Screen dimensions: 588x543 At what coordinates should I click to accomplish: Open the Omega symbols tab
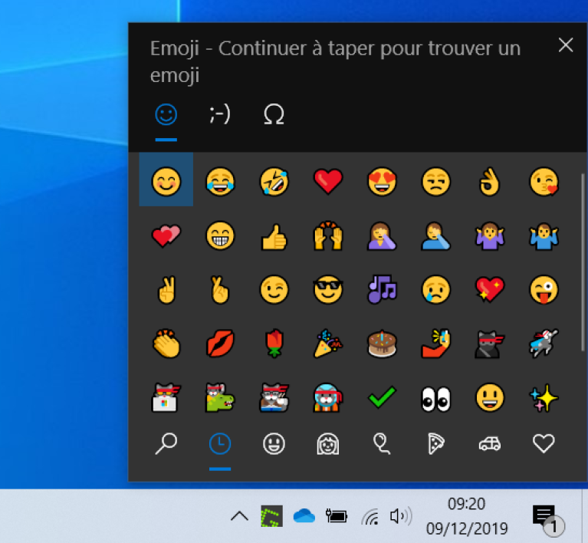(x=274, y=115)
